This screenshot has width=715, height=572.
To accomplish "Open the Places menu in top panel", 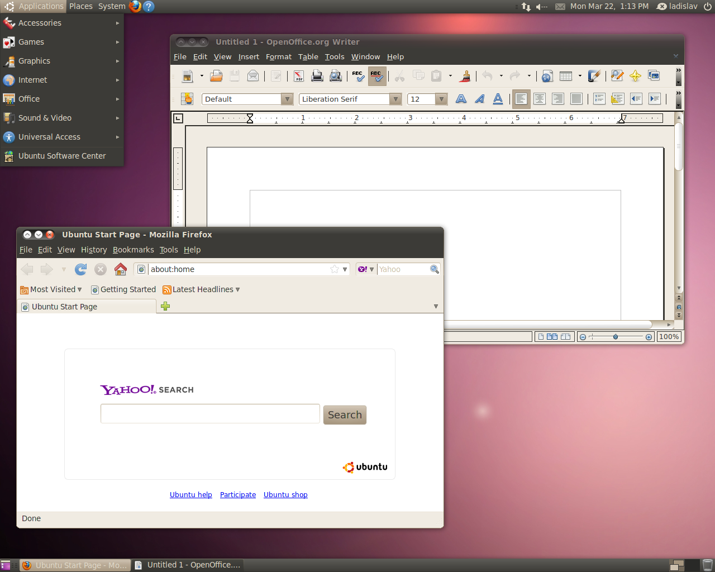I will tap(81, 6).
